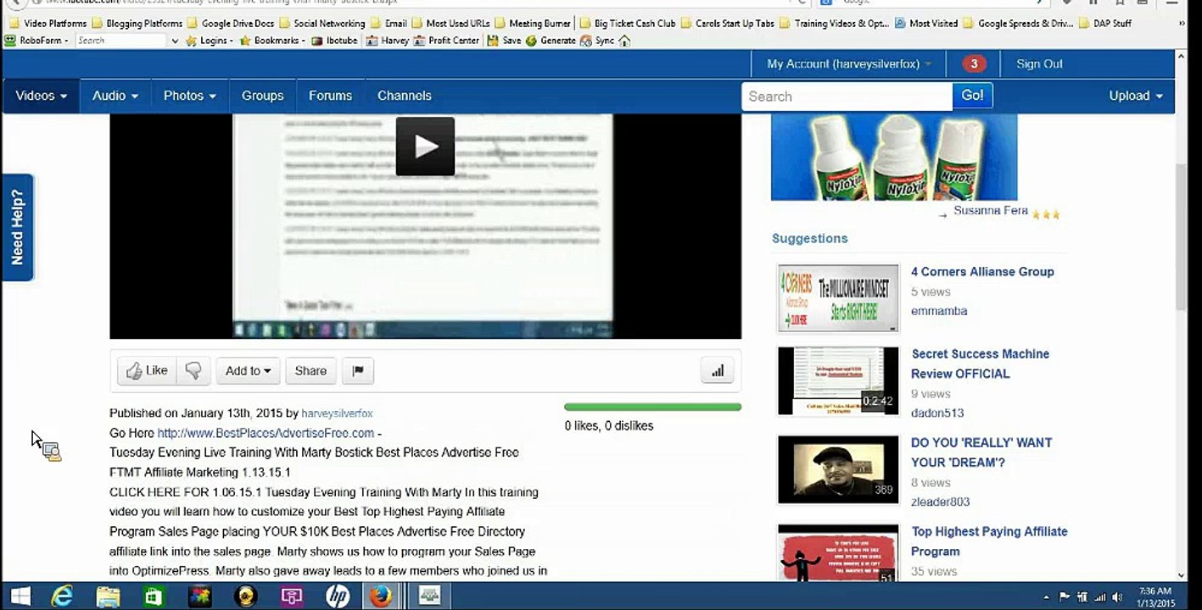Open Google Drive Docs bookmark folder
The width and height of the screenshot is (1202, 610).
(230, 24)
